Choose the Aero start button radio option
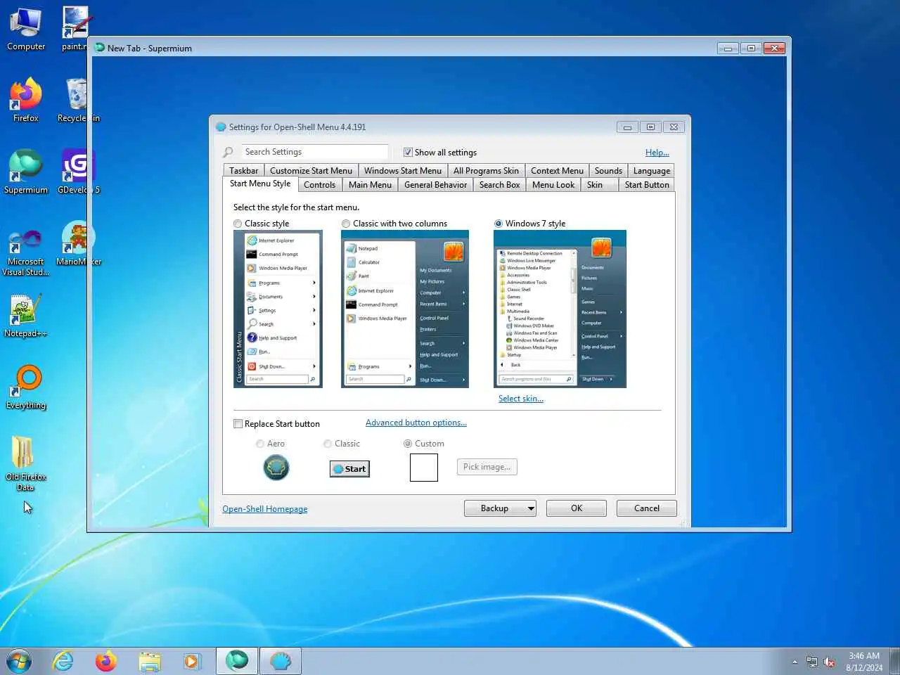The image size is (900, 675). (x=260, y=444)
